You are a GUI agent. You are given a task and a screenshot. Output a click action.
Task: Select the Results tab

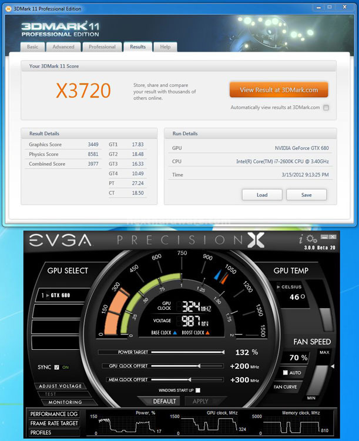click(x=137, y=46)
